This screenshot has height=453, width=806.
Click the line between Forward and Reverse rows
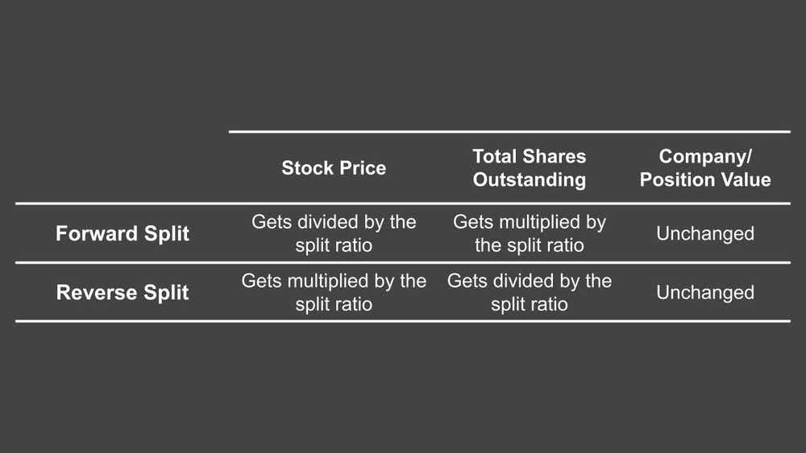(403, 262)
